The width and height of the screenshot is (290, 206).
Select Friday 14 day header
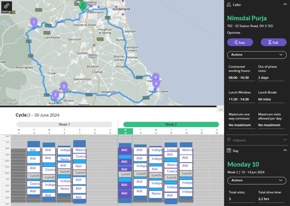pyautogui.click(x=186, y=132)
